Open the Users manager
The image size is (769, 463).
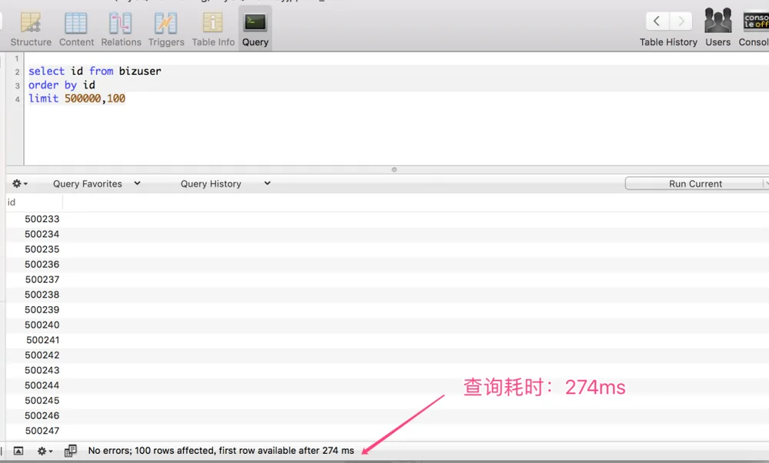(718, 28)
